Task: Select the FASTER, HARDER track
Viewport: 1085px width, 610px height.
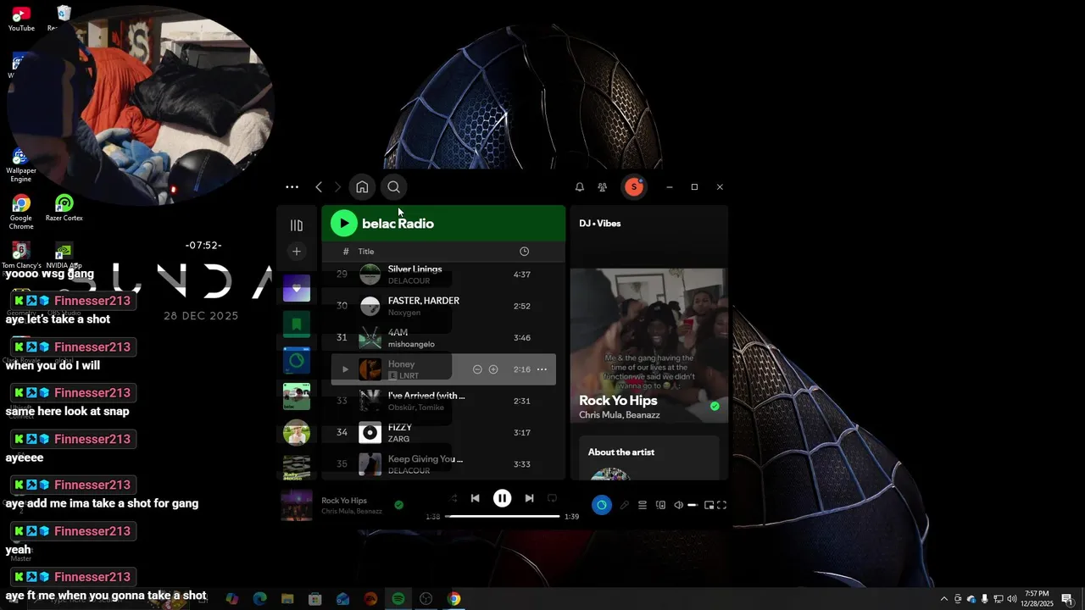Action: 443,306
